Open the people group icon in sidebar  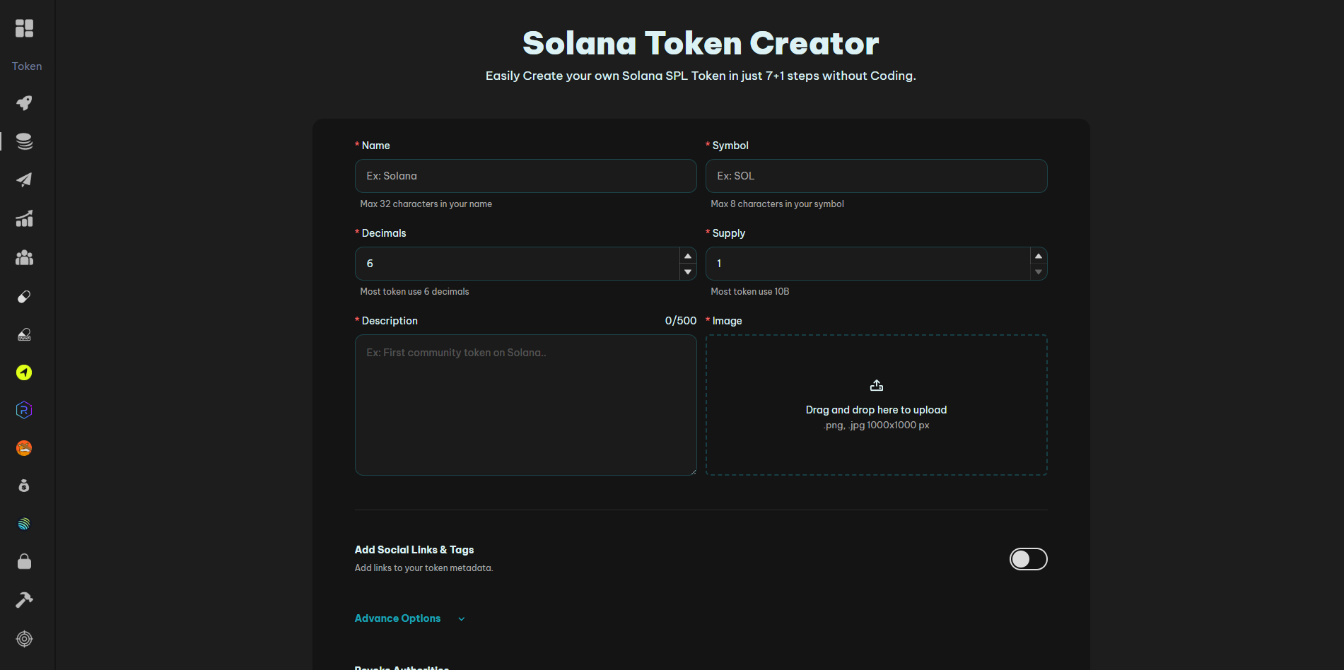(x=24, y=258)
